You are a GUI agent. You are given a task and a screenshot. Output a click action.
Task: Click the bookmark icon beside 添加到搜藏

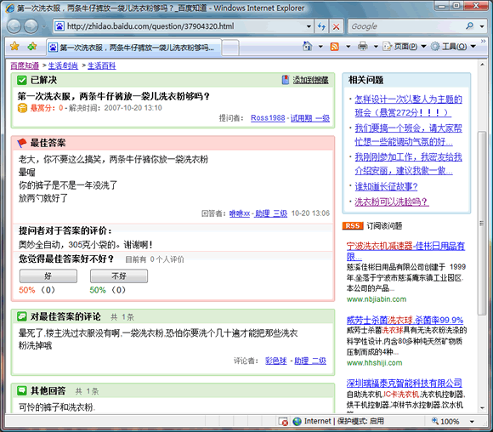pyautogui.click(x=285, y=80)
